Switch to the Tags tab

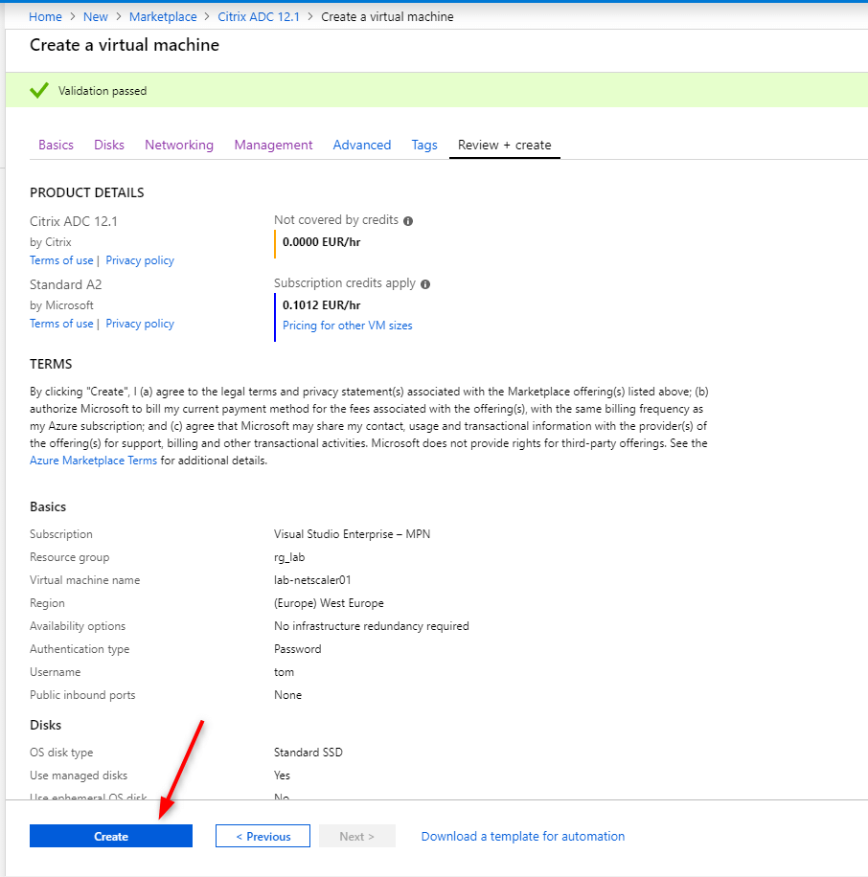(x=424, y=145)
